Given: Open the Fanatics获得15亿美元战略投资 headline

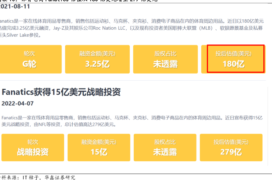Looking at the screenshot, I should click(x=61, y=92).
